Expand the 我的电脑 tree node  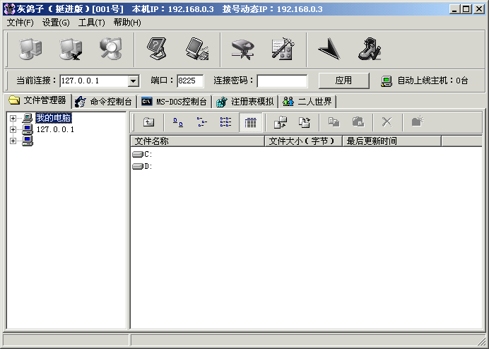pos(13,119)
